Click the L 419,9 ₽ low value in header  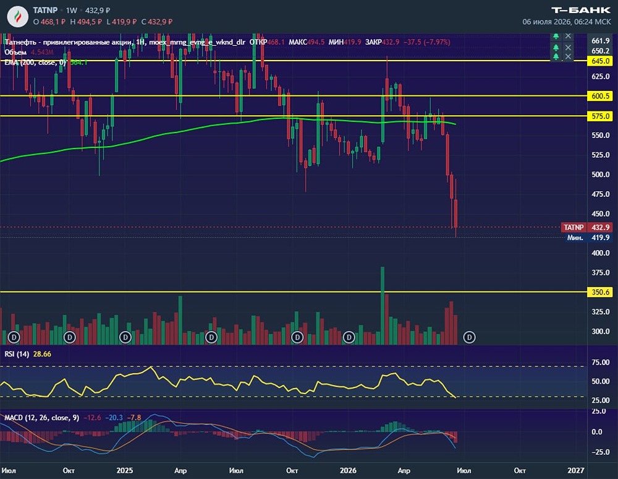(121, 22)
